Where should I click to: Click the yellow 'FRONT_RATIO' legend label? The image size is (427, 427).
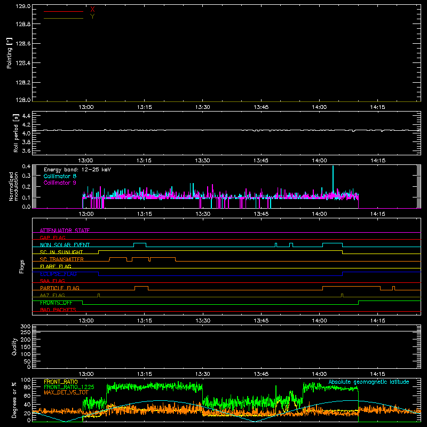[61, 382]
